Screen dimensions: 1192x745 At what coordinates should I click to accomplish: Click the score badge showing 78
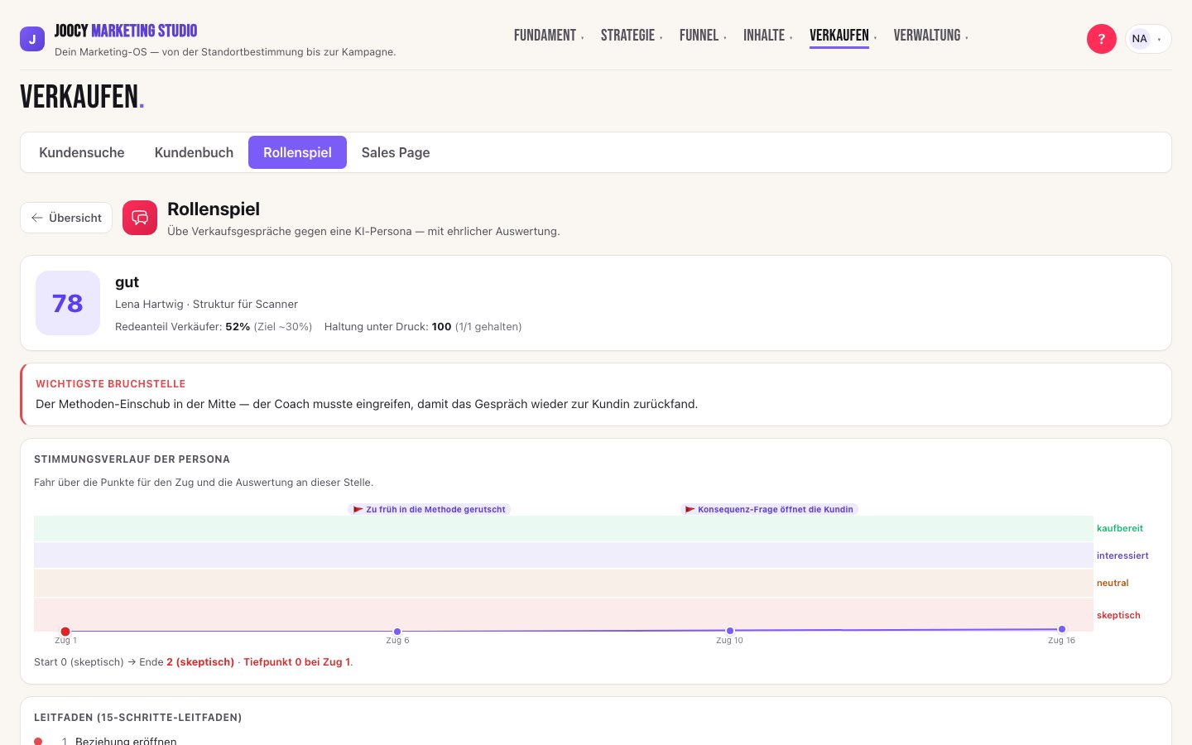(68, 303)
